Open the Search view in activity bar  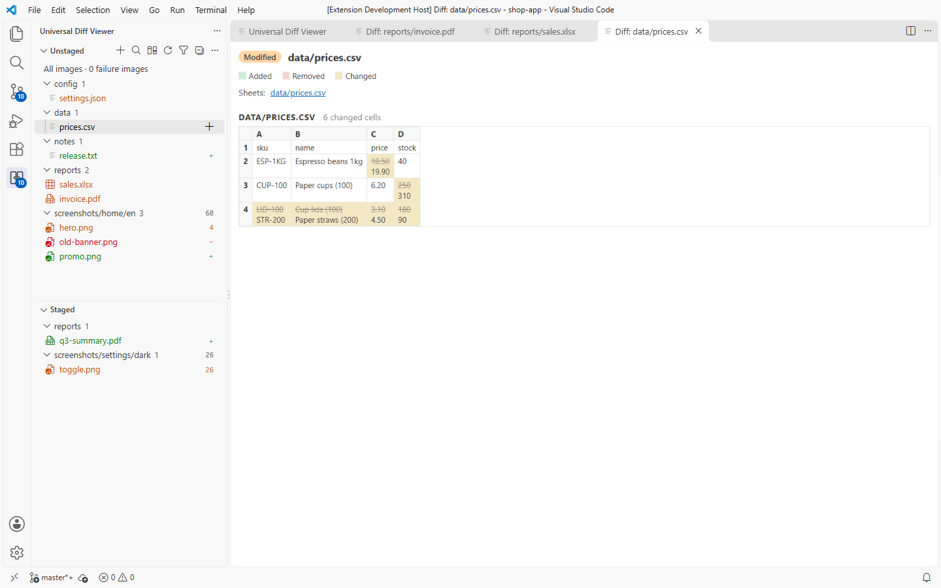coord(17,63)
